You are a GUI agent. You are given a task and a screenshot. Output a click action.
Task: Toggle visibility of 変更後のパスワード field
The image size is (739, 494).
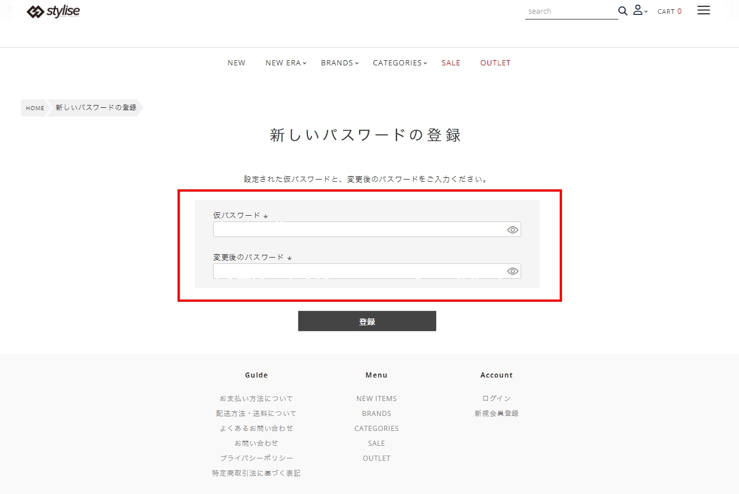pos(513,271)
